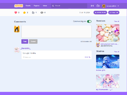Click the account avatar in the navbar
The image size is (127, 95).
(x=104, y=6)
